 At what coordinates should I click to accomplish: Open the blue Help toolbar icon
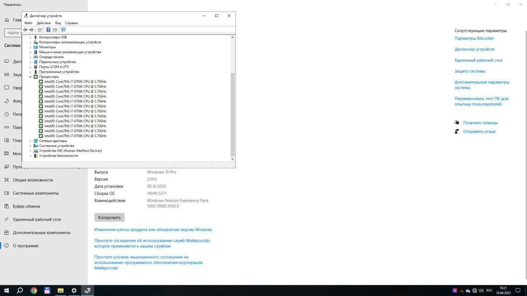48,30
